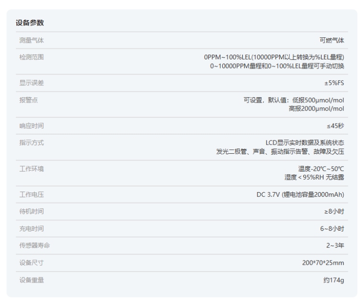The image size is (364, 308).
Task: Click the 显示误差 row label
Action: click(33, 83)
